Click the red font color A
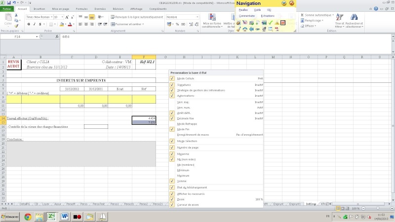 coord(70,24)
